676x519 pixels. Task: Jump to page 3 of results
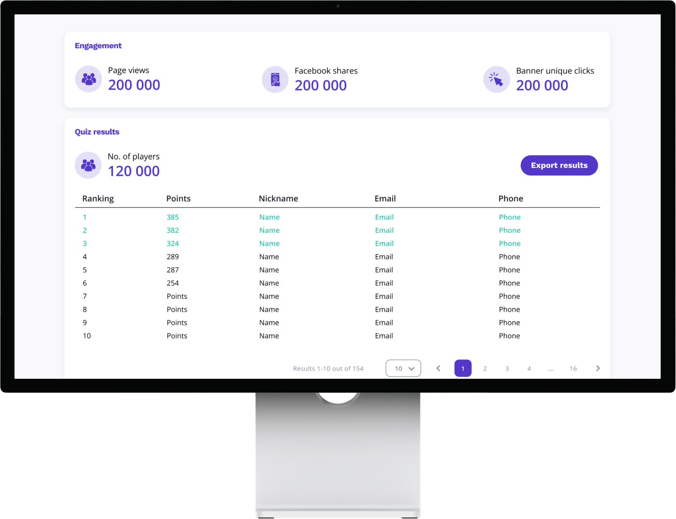click(507, 368)
